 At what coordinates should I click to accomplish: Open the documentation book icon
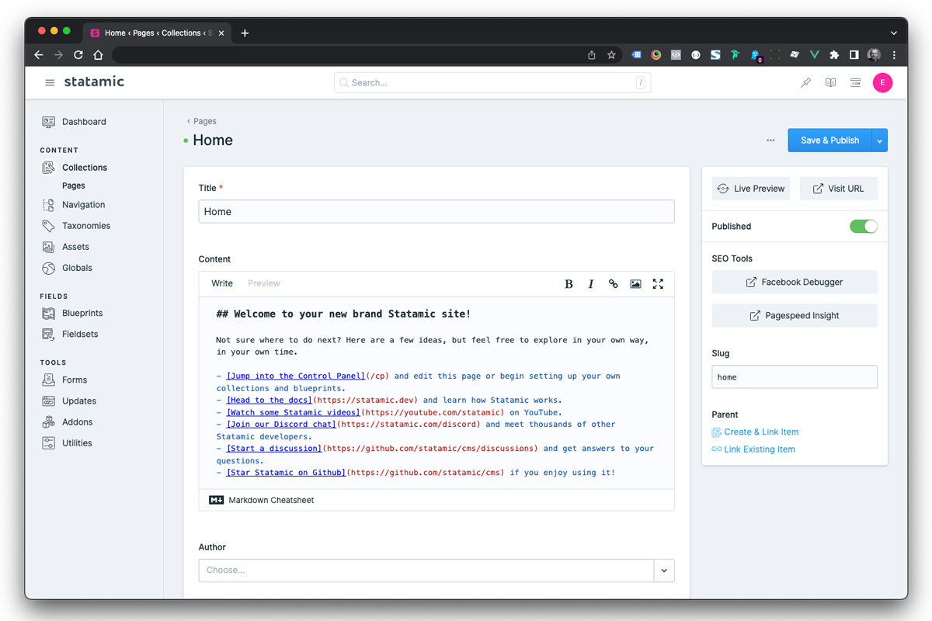click(x=830, y=83)
